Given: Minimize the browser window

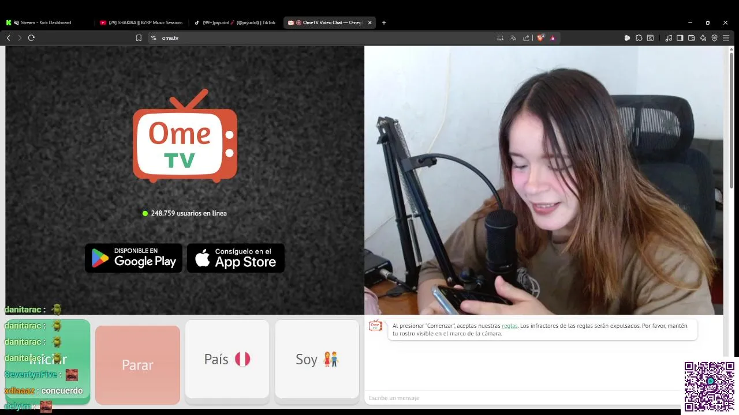Looking at the screenshot, I should pyautogui.click(x=690, y=22).
